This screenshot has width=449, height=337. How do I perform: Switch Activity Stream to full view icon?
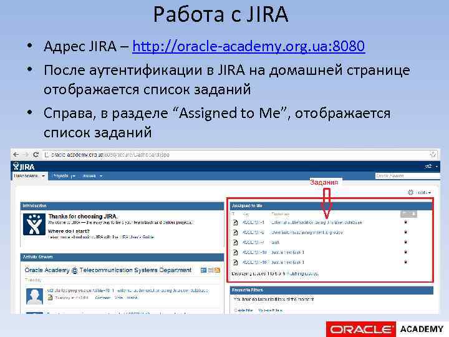tap(203, 270)
